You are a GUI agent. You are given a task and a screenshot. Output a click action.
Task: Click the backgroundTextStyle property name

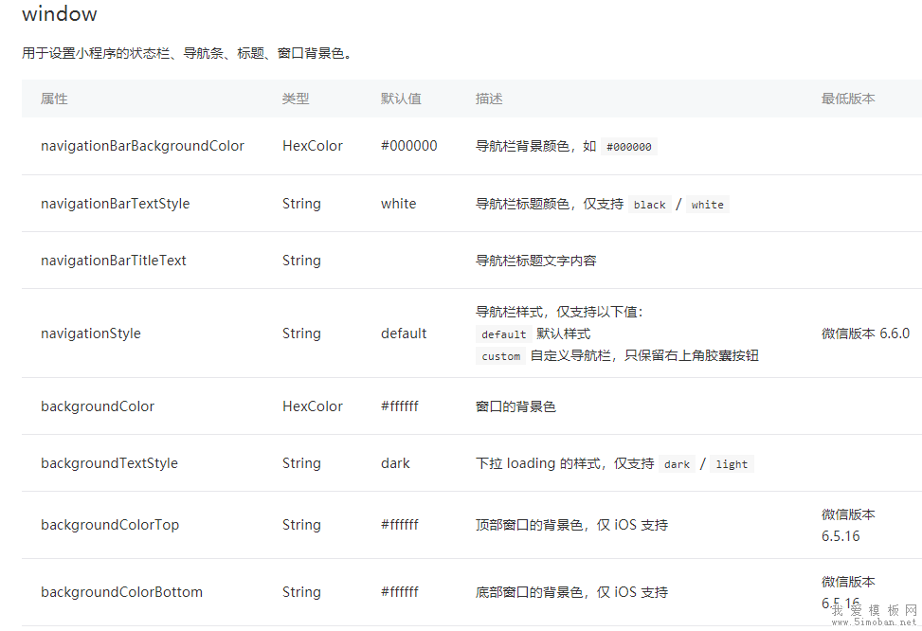tap(109, 463)
